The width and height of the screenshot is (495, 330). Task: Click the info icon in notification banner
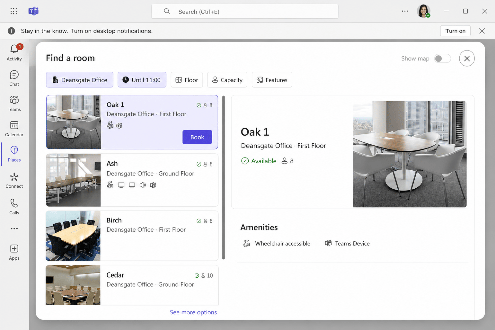tap(11, 31)
